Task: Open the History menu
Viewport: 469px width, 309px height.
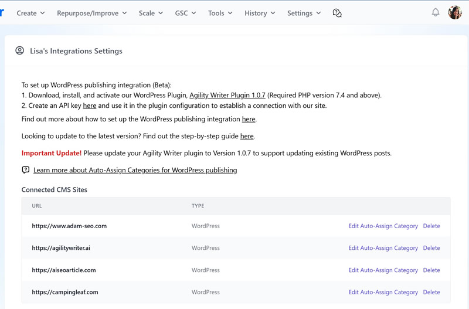Action: pos(260,13)
